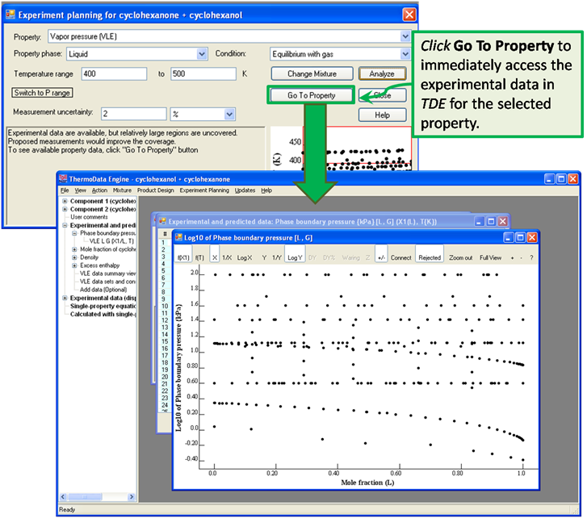
Task: Open the Updates menu
Action: (x=245, y=190)
